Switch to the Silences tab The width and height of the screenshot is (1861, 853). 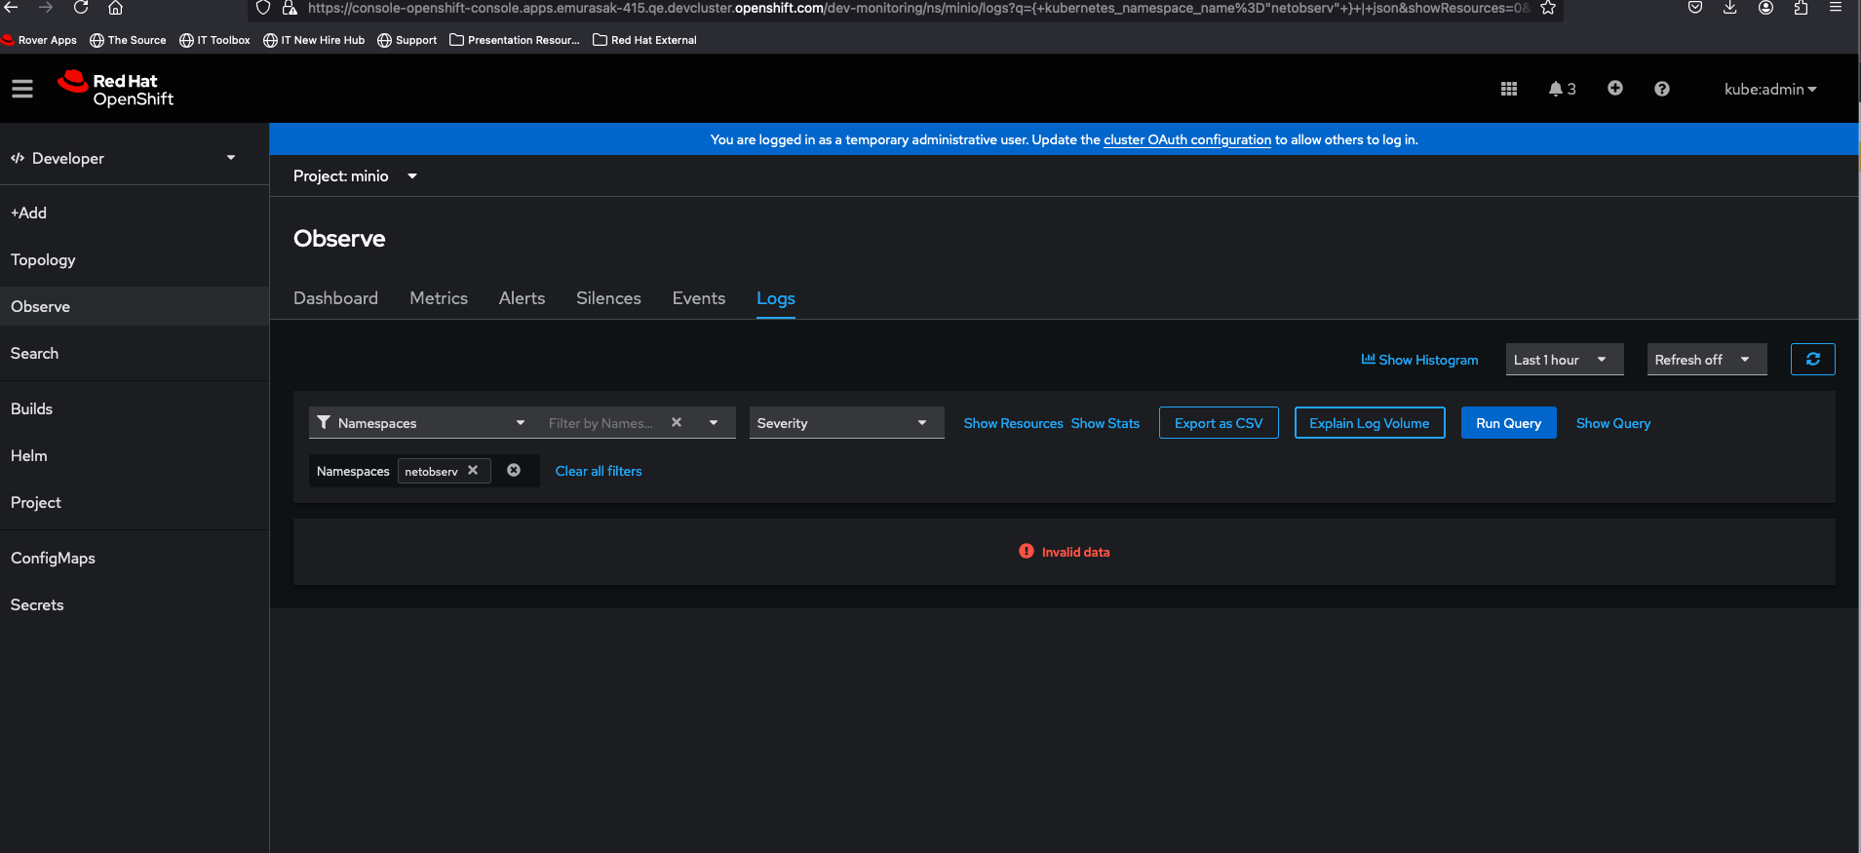click(x=608, y=298)
